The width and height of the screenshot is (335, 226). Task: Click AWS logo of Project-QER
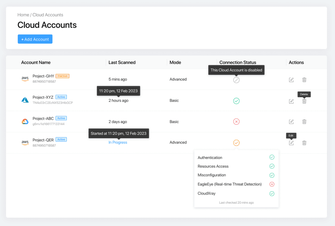click(x=25, y=142)
